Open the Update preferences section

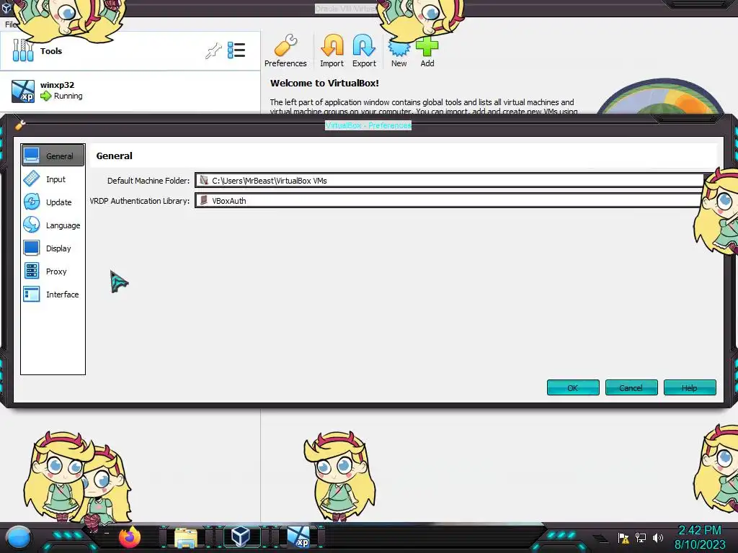coord(53,202)
